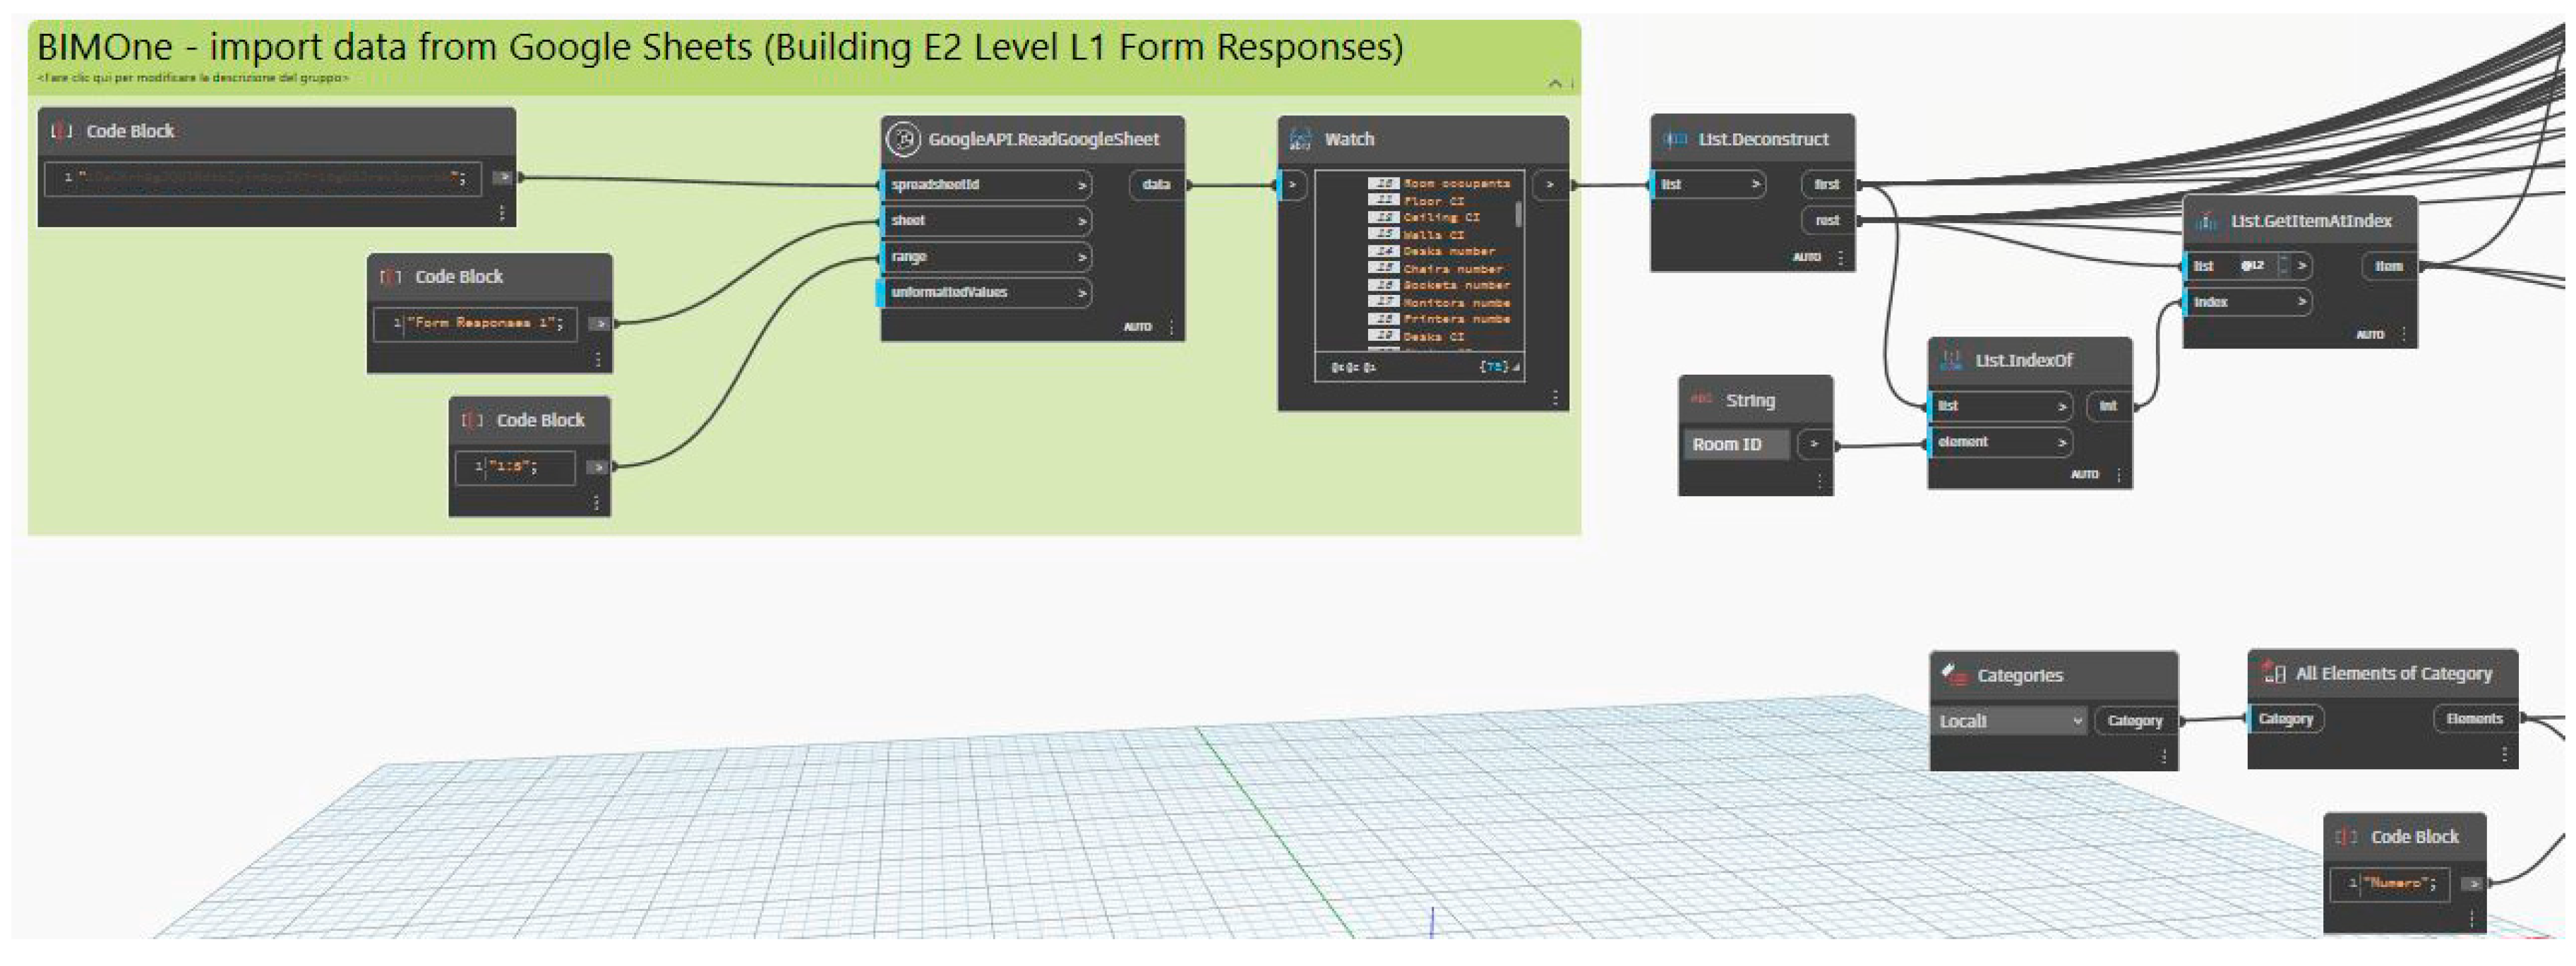Expand the spreadsheetId port chevron
This screenshot has width=2576, height=966.
[x=1081, y=185]
